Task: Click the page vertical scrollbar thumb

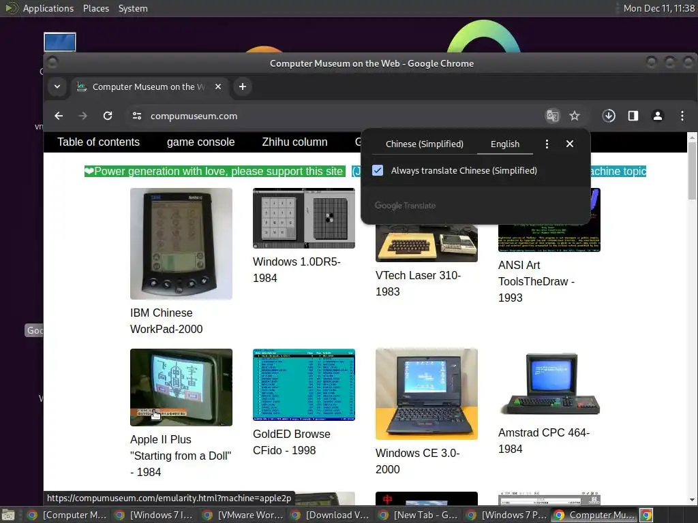Action: tap(692, 171)
